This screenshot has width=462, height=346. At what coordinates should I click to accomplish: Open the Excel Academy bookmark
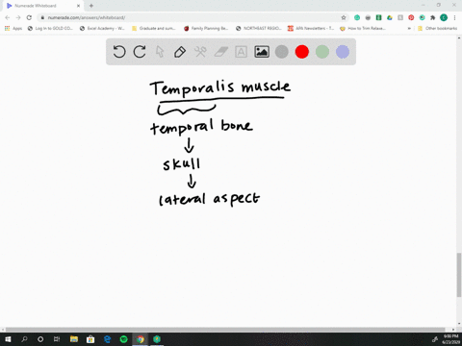[x=102, y=28]
